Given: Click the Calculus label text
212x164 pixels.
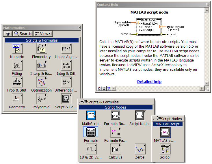Looking at the screenshot, I should pos(116,157).
